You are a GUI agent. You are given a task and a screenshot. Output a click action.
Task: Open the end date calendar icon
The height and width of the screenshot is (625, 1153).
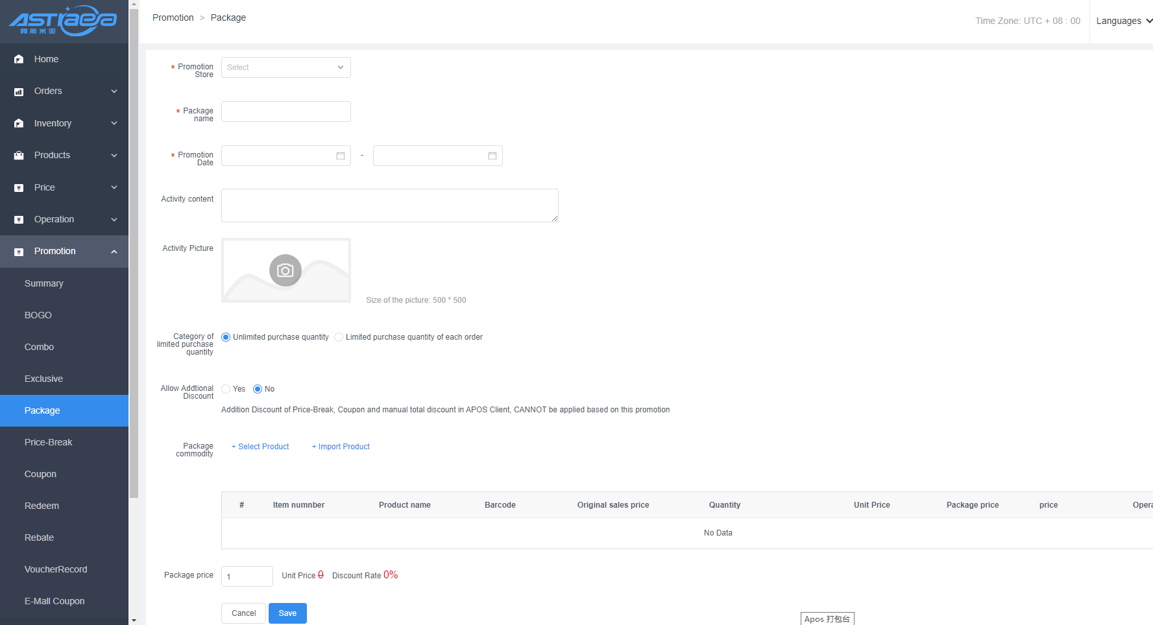tap(492, 156)
